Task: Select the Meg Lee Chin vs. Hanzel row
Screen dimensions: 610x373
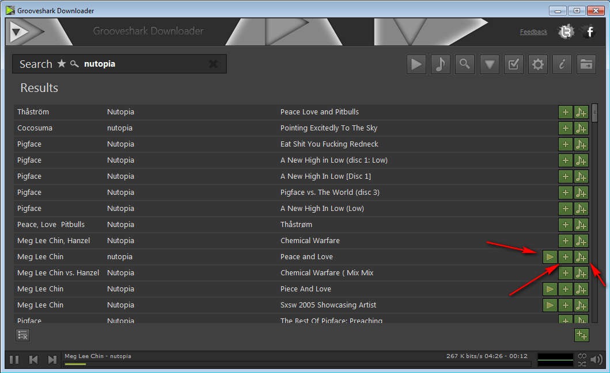Action: (x=286, y=273)
